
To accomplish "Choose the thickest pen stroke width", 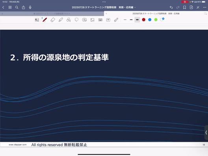I will pos(137,20).
